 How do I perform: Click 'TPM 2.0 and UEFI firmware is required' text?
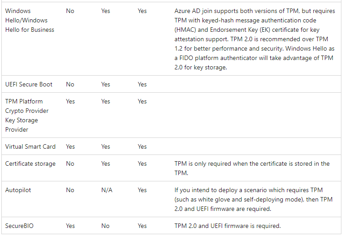[x=227, y=226]
